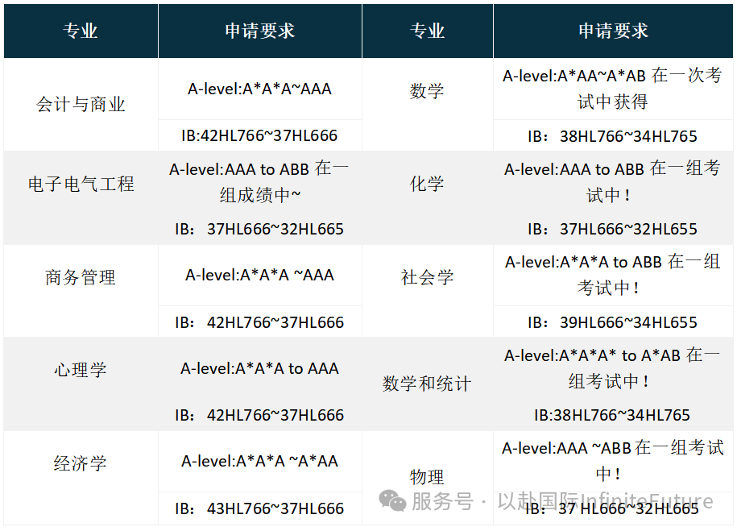Click the 申请要求 header above the 数学 requirements

[x=613, y=31]
